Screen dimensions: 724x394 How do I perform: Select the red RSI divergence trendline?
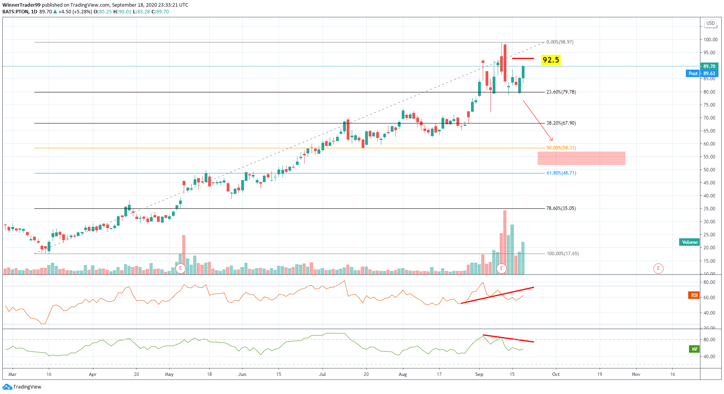pos(497,295)
